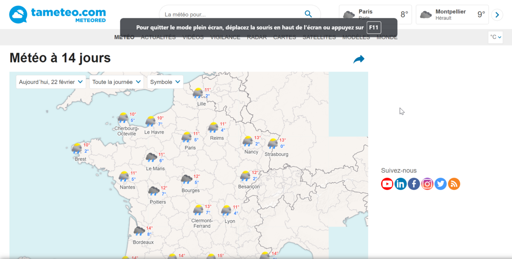The width and height of the screenshot is (512, 259).
Task: Click the Lyon city label
Action: coord(230,221)
